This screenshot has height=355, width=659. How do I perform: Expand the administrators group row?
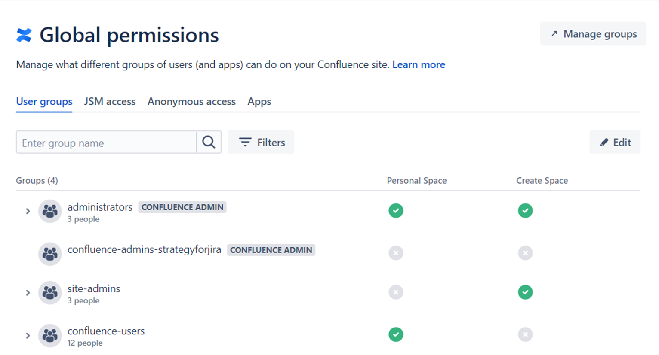pyautogui.click(x=28, y=211)
